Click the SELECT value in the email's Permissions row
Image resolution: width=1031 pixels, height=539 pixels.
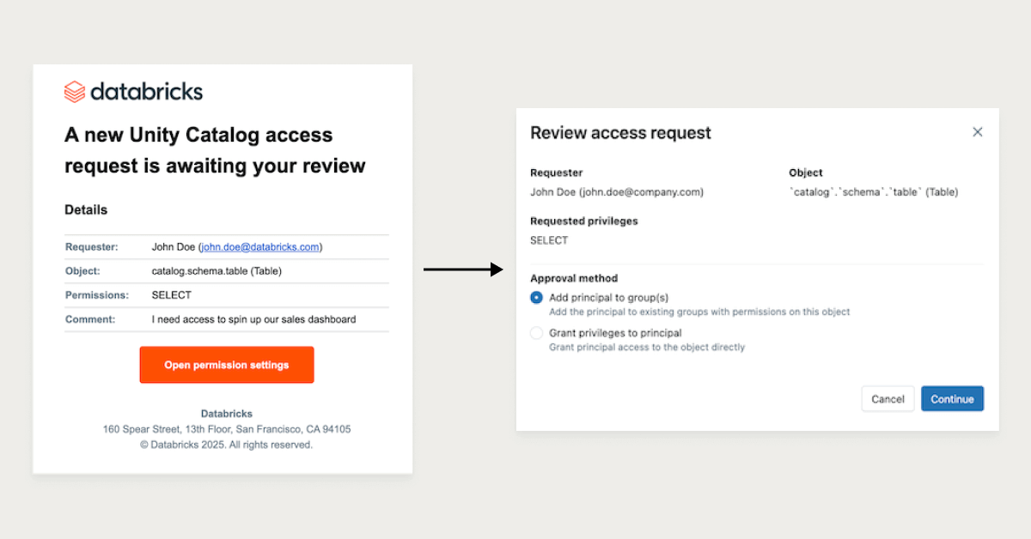tap(171, 295)
